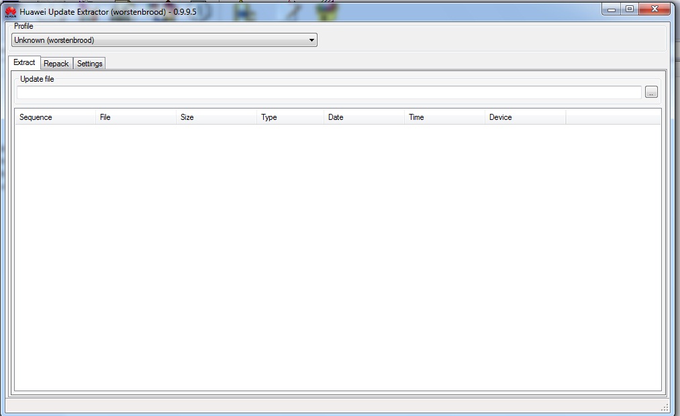Open the Profile dropdown showing Unknown (worstenbrood)

[x=164, y=40]
